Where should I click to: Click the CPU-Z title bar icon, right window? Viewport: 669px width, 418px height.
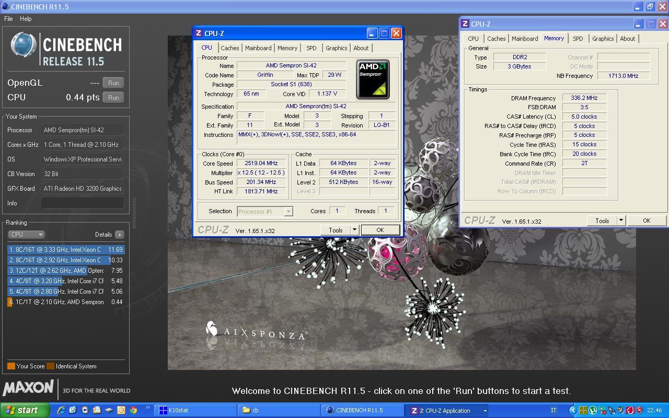coord(465,24)
